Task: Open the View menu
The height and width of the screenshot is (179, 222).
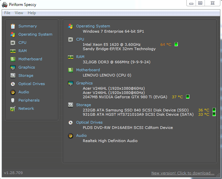Action: coord(19,13)
